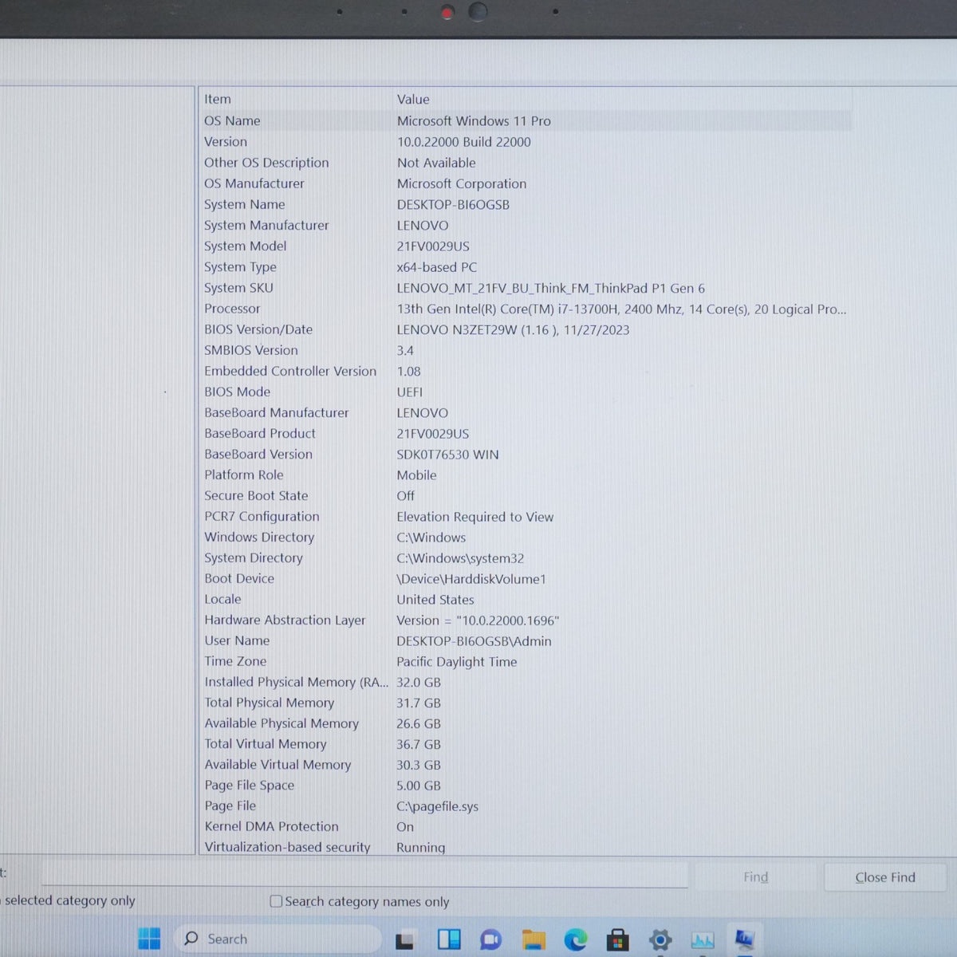The width and height of the screenshot is (957, 957).
Task: Click the Close Find button
Action: [x=885, y=877]
